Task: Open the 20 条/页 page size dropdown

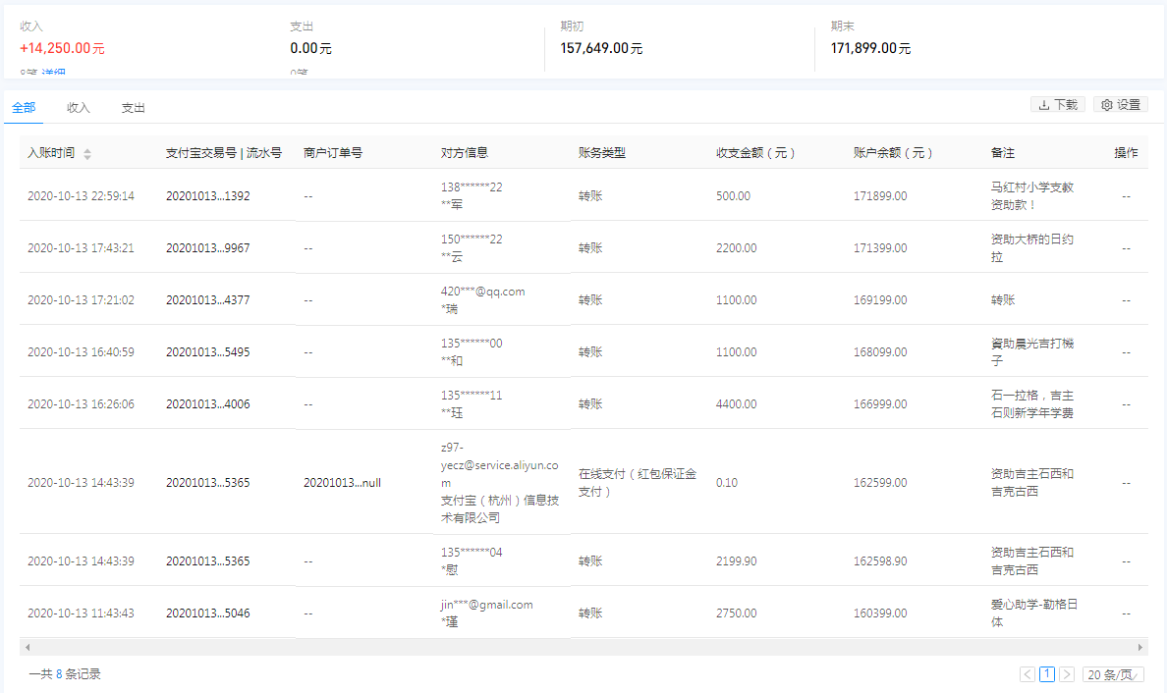Action: tap(1113, 674)
